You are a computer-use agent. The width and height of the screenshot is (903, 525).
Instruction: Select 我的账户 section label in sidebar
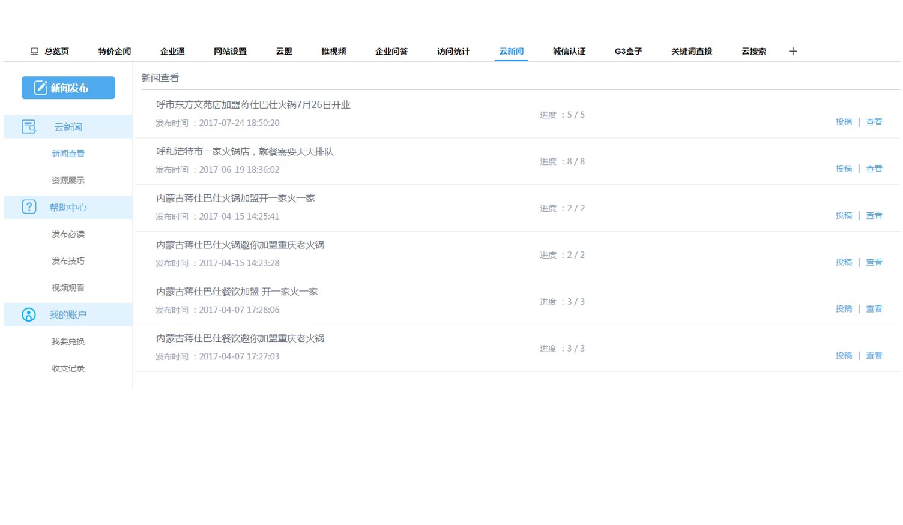tap(68, 315)
